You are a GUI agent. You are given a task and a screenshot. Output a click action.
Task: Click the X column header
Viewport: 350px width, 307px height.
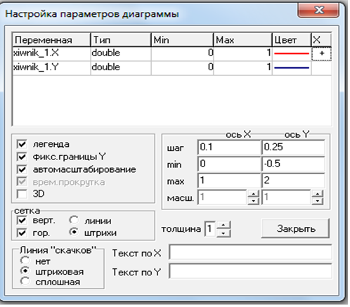pos(321,40)
